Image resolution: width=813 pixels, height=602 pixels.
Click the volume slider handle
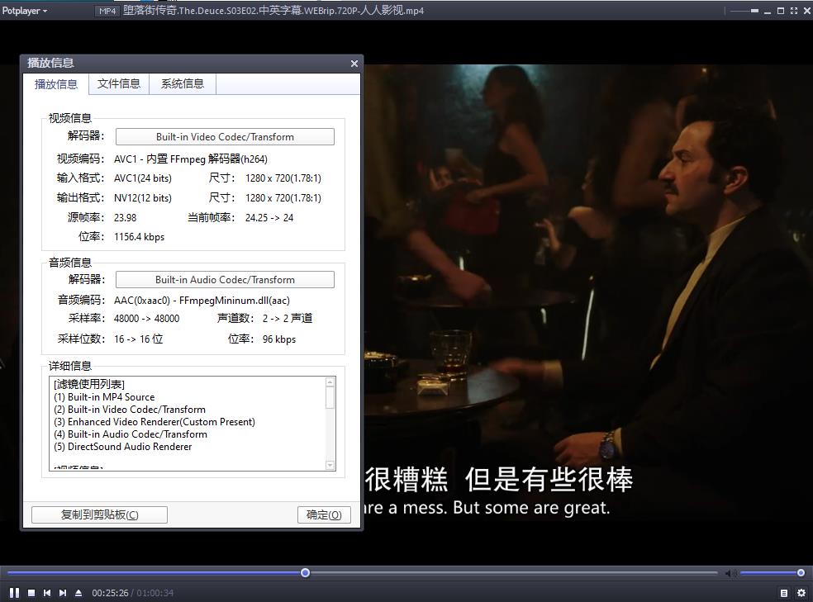click(801, 572)
